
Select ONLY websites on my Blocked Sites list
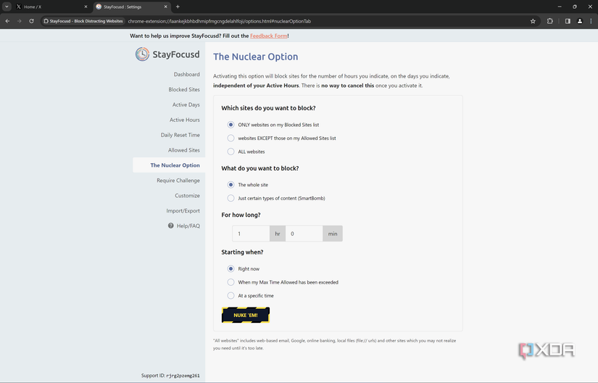(x=231, y=125)
